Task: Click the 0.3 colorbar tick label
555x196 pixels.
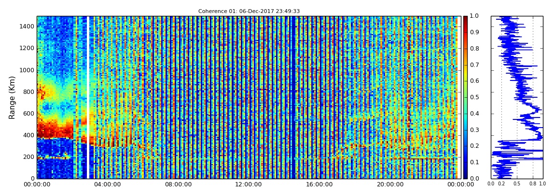Action: 474,130
